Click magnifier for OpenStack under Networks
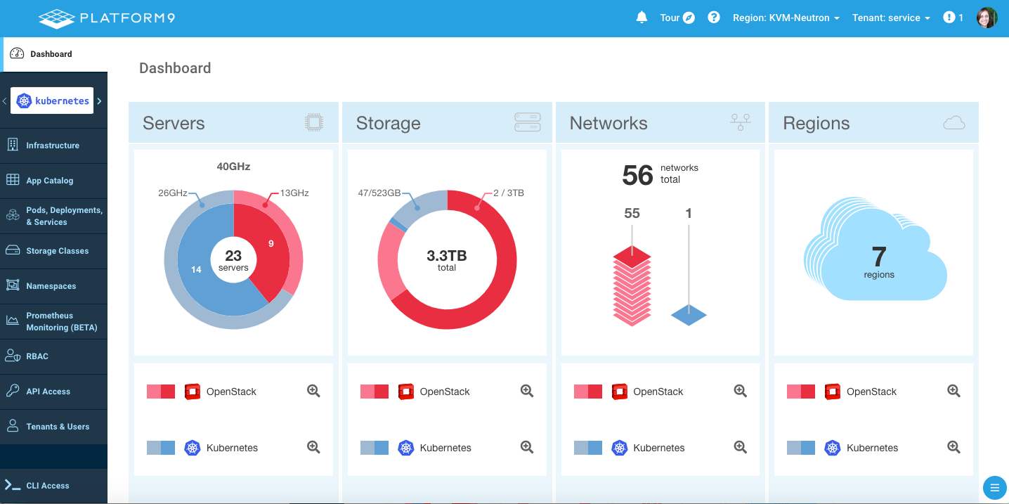Screen dimensions: 1009x504 (740, 391)
